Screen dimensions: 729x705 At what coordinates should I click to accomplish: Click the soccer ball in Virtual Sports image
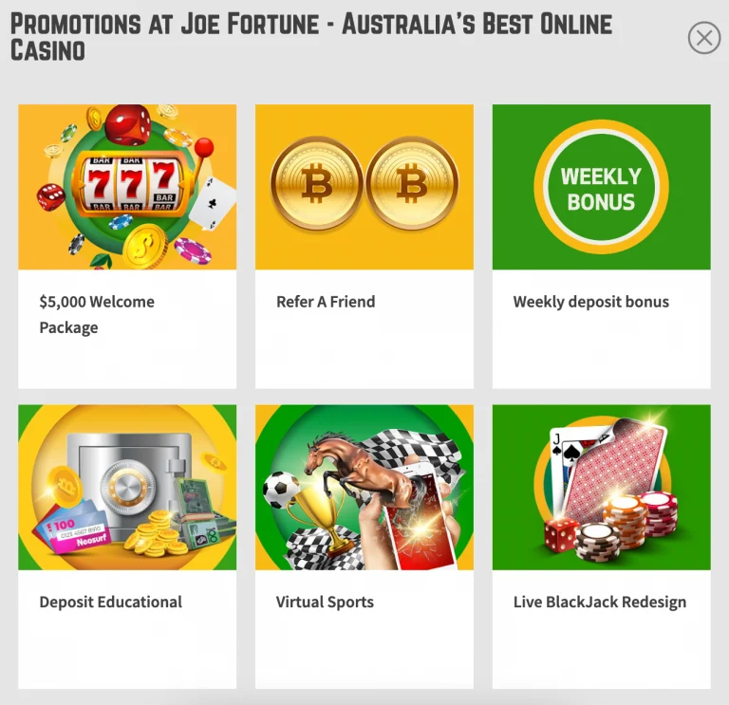pos(281,490)
